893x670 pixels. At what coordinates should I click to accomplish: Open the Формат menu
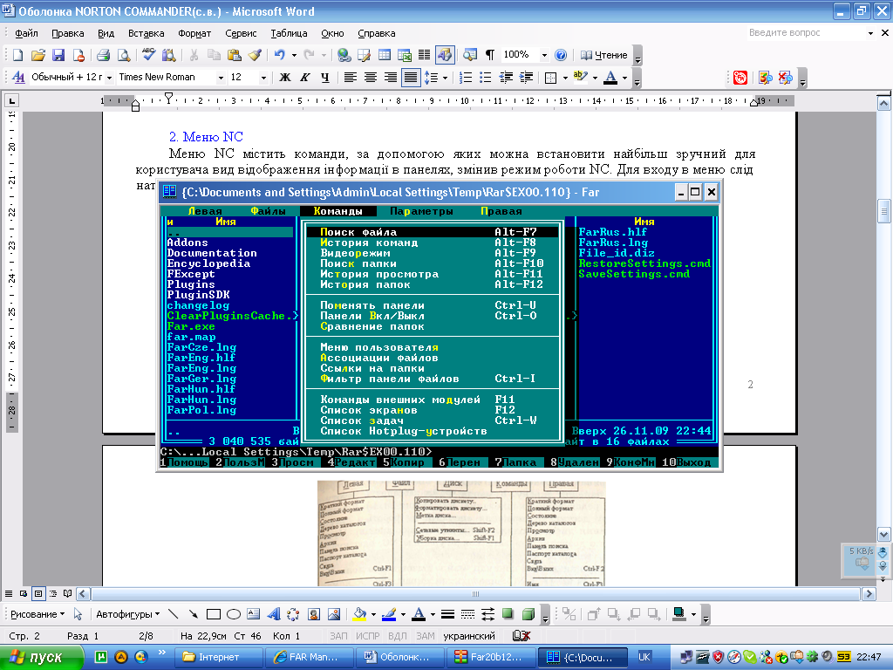pos(194,33)
